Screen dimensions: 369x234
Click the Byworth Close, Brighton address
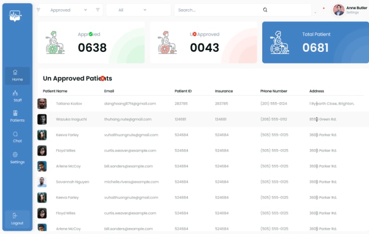coord(332,104)
